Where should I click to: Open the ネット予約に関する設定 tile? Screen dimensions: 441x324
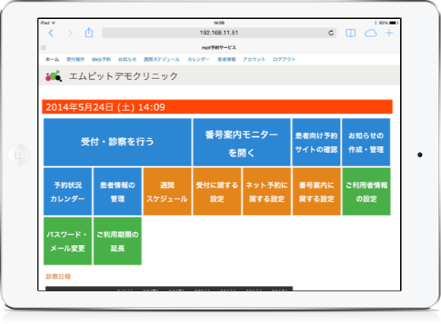(267, 192)
